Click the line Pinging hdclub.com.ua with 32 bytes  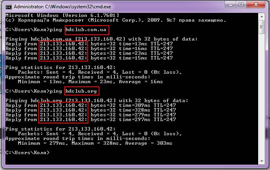coord(101,39)
